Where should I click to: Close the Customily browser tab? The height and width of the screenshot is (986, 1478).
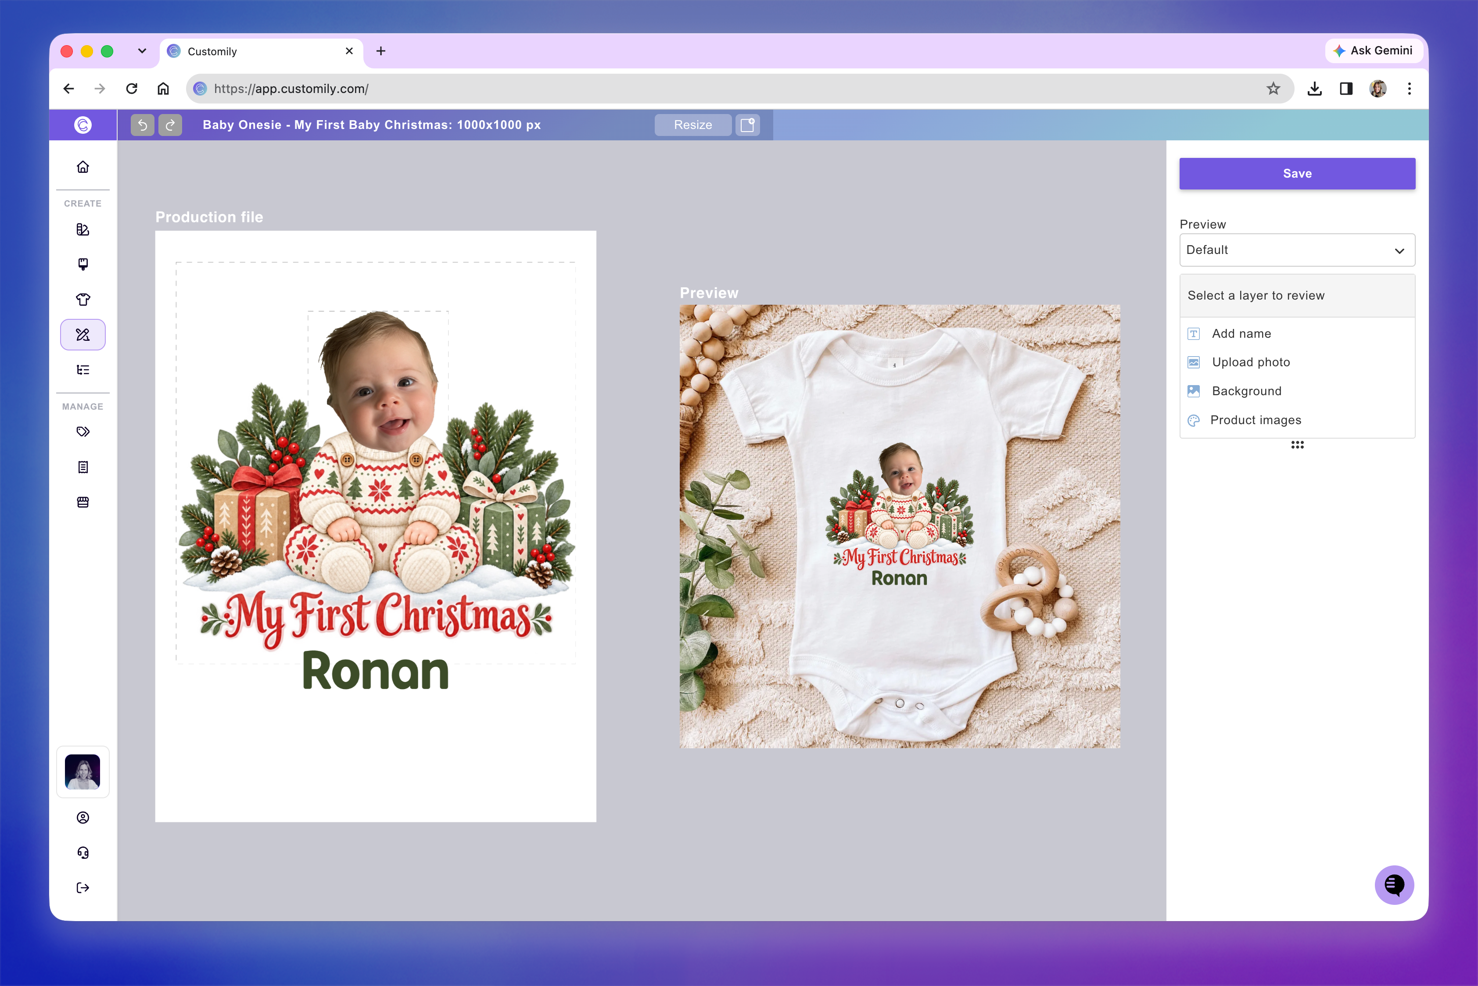pyautogui.click(x=349, y=51)
